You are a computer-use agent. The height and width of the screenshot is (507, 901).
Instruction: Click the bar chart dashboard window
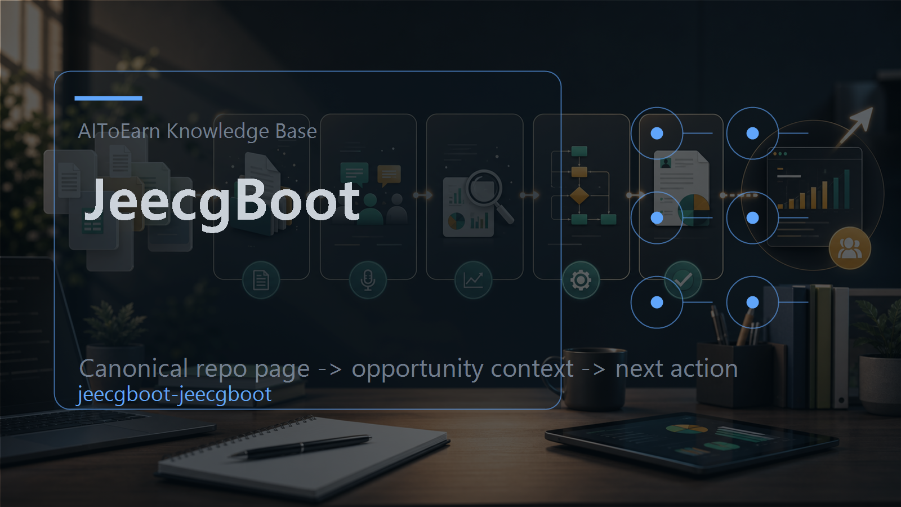[815, 197]
